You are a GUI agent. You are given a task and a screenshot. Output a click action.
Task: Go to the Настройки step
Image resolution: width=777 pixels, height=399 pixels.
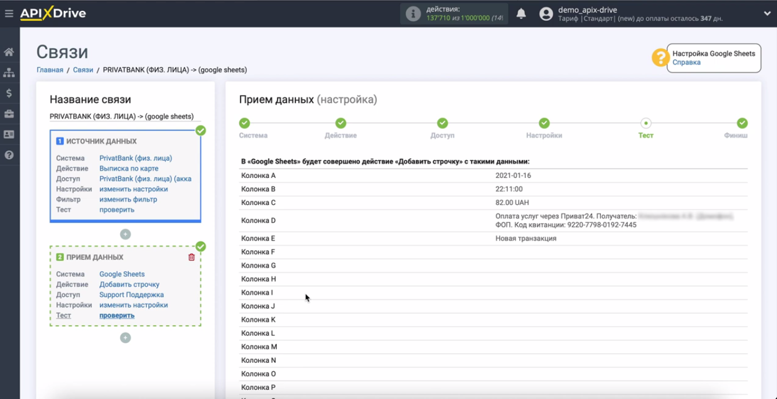(x=544, y=123)
